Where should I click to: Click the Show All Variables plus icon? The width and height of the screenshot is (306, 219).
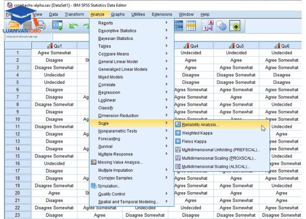tap(235, 26)
